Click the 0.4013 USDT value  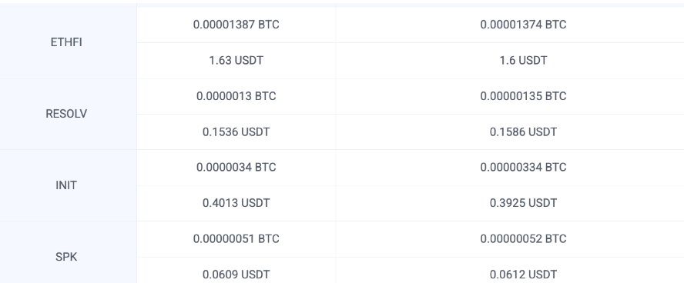[236, 203]
